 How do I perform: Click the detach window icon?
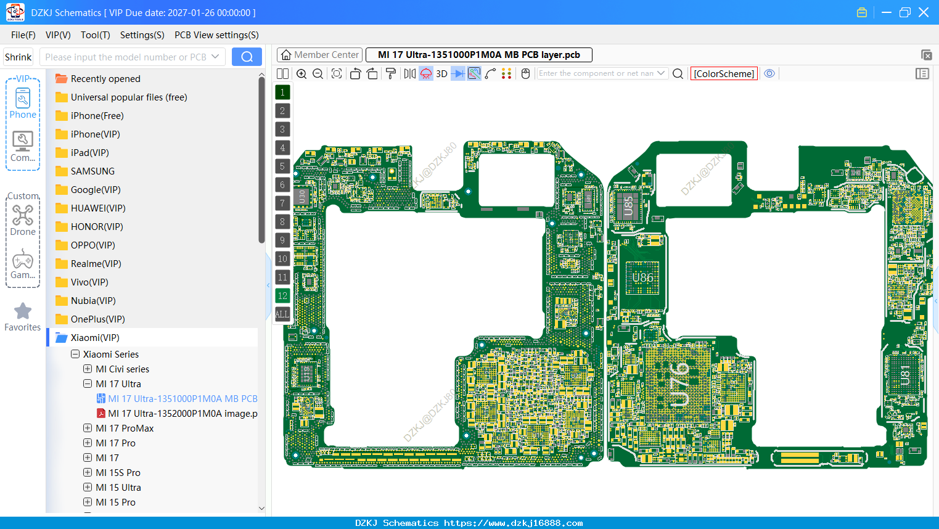pyautogui.click(x=926, y=55)
